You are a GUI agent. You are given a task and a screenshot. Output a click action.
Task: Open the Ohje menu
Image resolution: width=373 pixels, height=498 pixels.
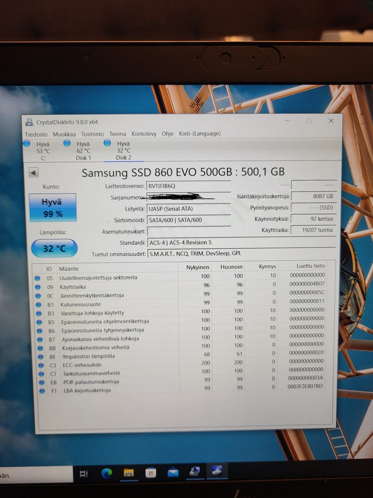click(x=167, y=133)
